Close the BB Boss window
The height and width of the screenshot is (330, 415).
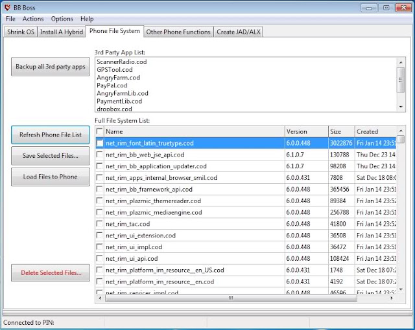(x=403, y=8)
